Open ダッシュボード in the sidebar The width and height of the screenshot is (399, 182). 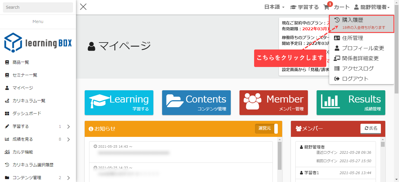pos(27,114)
